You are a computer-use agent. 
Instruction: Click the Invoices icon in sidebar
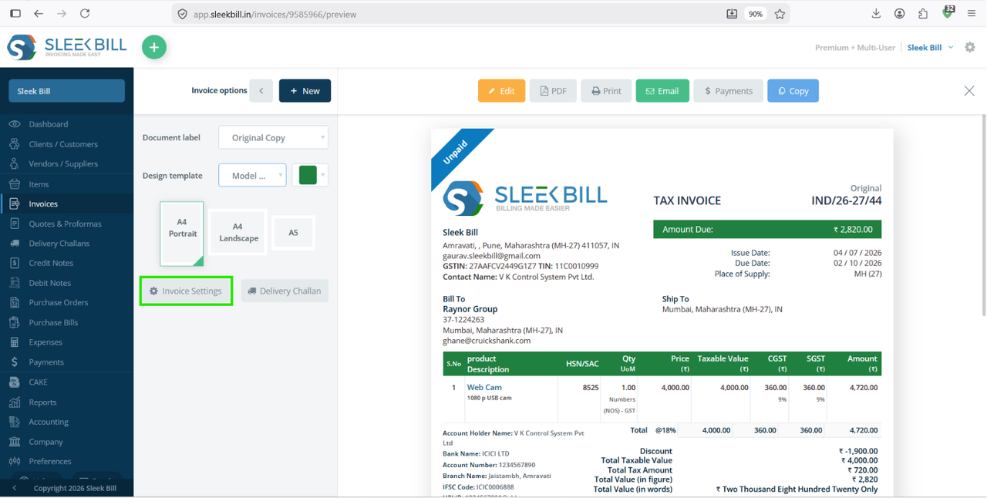click(x=15, y=204)
